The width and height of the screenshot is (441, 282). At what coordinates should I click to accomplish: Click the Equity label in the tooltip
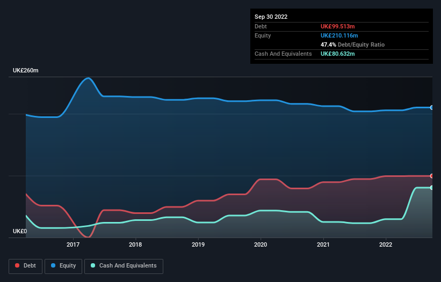[x=263, y=35]
